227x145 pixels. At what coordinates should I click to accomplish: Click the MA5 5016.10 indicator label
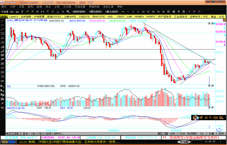(56, 21)
